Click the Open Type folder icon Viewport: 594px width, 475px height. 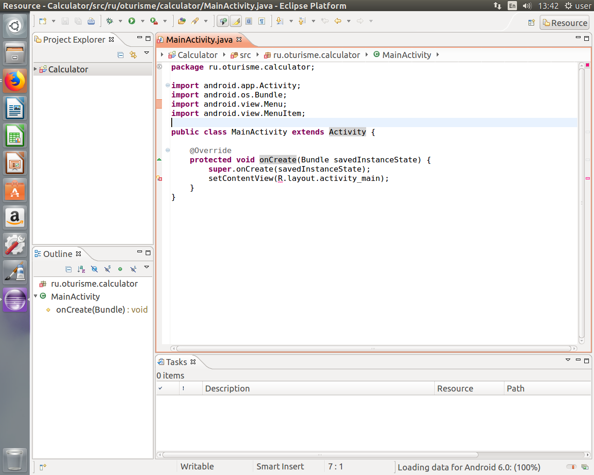(x=181, y=21)
